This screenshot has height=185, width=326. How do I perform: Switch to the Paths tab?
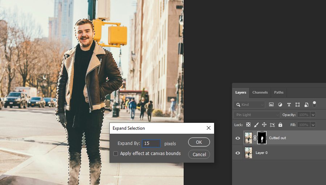coord(279,92)
